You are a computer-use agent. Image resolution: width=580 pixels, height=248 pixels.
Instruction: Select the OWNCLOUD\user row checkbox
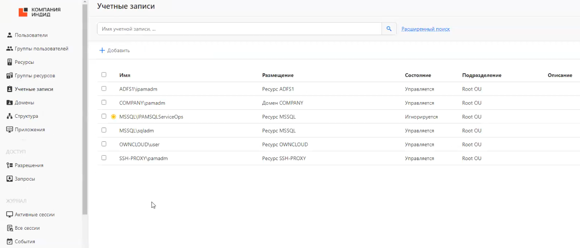pyautogui.click(x=104, y=144)
